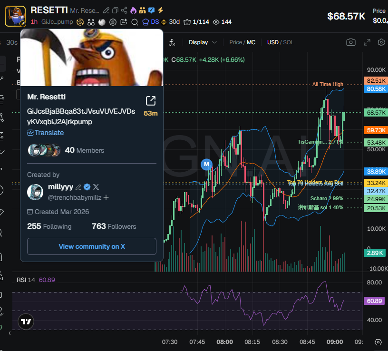Open the 30s timeframe selector
The width and height of the screenshot is (388, 351).
12,42
